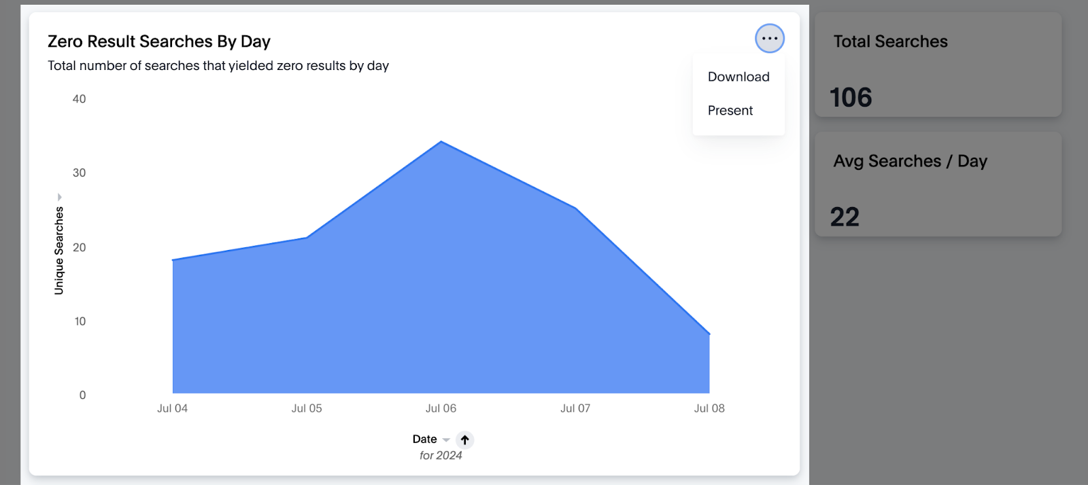Expand the Date axis dropdown caret
Image resolution: width=1088 pixels, height=485 pixels.
[x=446, y=440]
